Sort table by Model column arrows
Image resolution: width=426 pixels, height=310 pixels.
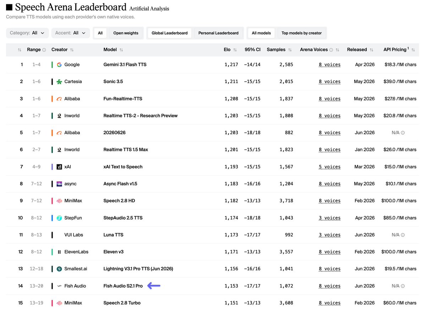click(x=121, y=50)
